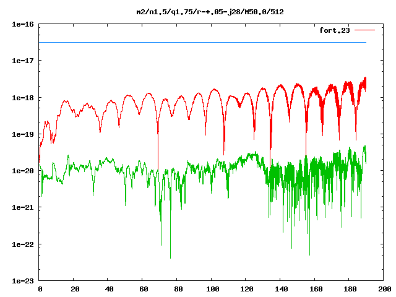Screen dimensions: 396x297
Task: Click the x-axis label 20
Action: point(75,289)
